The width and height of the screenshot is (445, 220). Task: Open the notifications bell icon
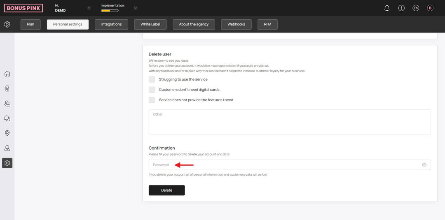387,8
